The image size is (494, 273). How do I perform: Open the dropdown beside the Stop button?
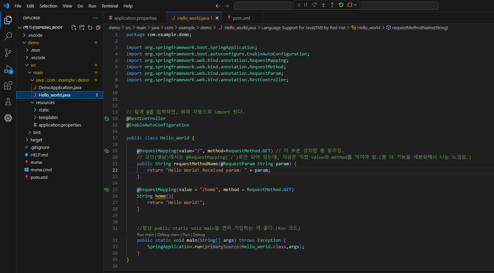click(355, 5)
